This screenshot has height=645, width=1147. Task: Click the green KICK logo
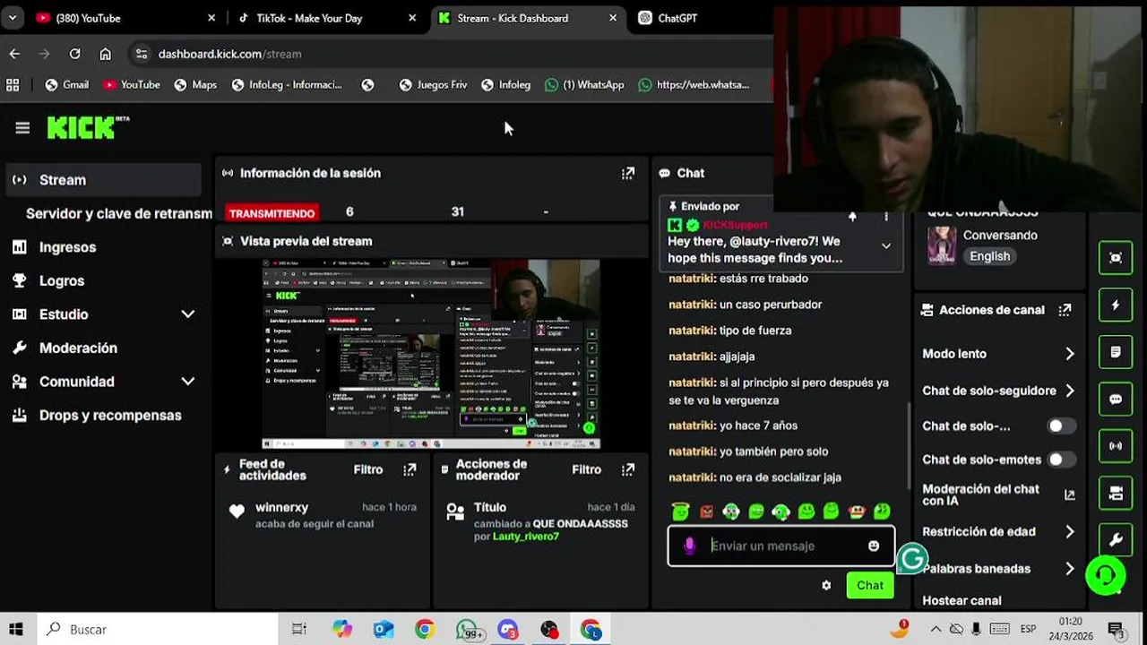coord(88,128)
